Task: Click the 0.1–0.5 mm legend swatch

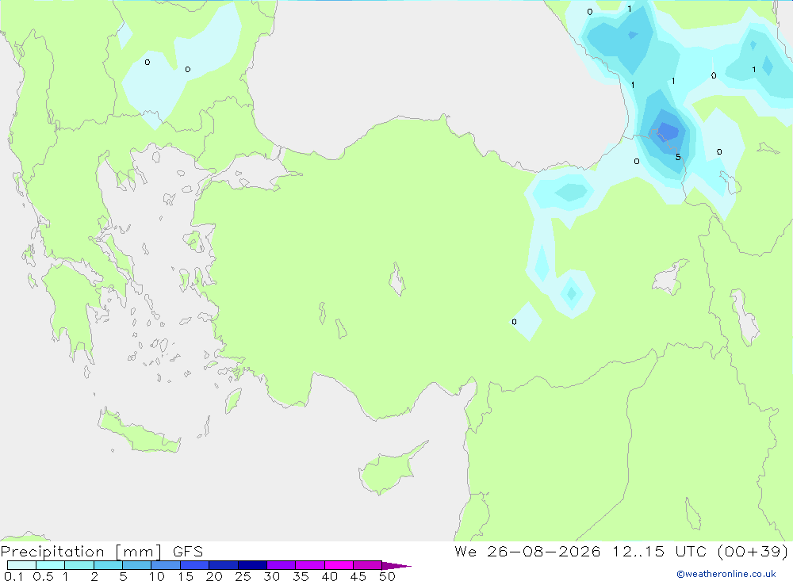Action: 21,565
